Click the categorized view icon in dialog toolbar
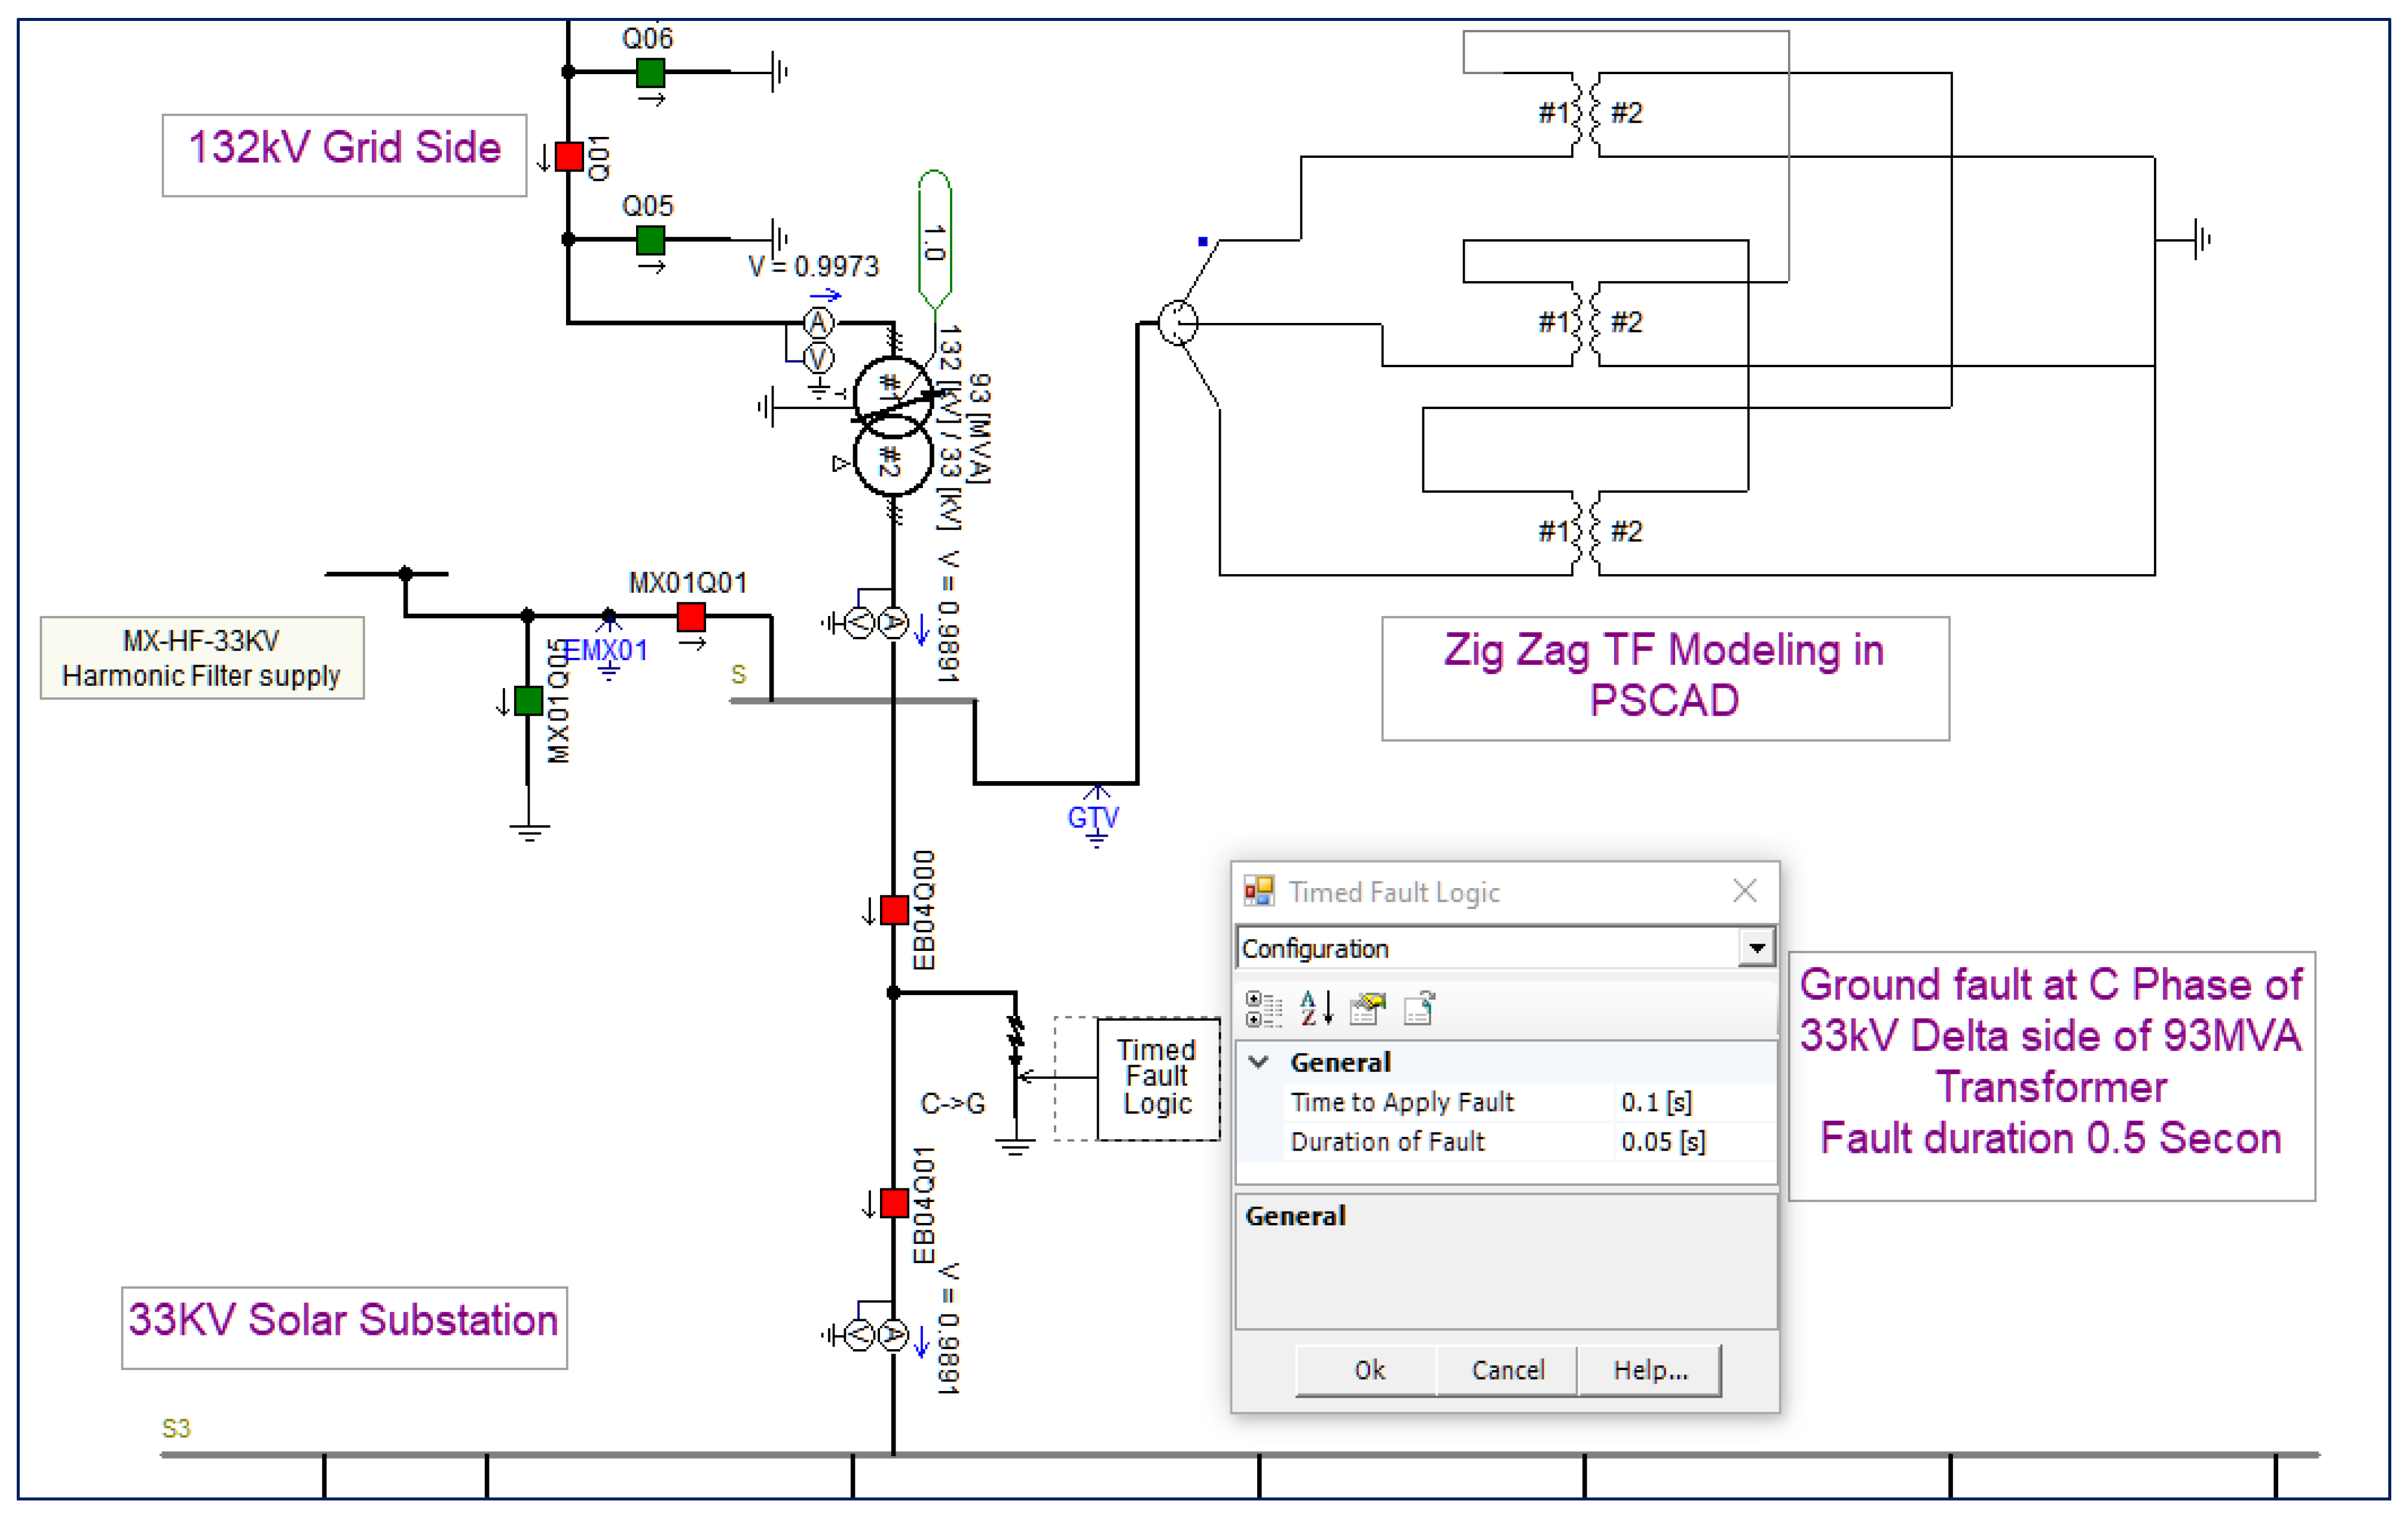The width and height of the screenshot is (2408, 1519). [x=1263, y=1009]
